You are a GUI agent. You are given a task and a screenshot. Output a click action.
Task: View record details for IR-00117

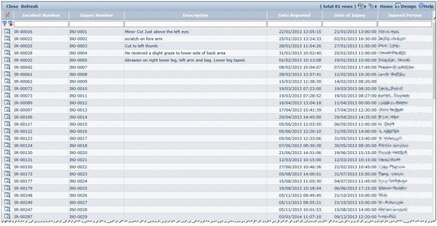pos(7,124)
